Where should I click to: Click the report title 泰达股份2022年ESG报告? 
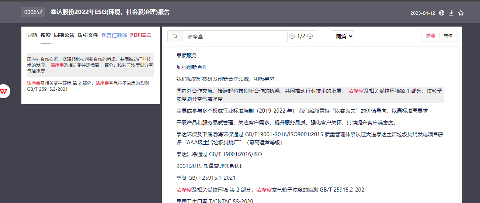point(110,12)
